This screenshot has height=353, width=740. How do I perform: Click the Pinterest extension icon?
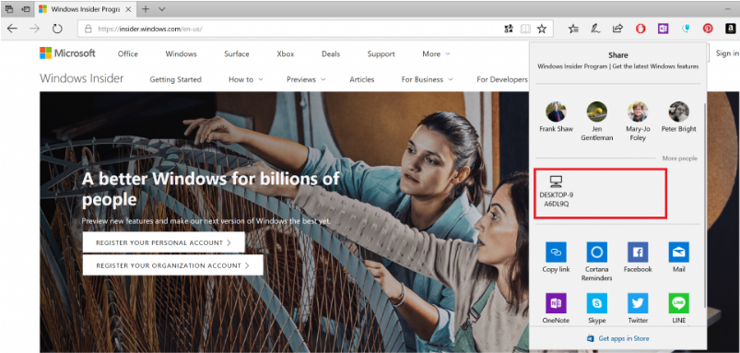click(x=708, y=29)
